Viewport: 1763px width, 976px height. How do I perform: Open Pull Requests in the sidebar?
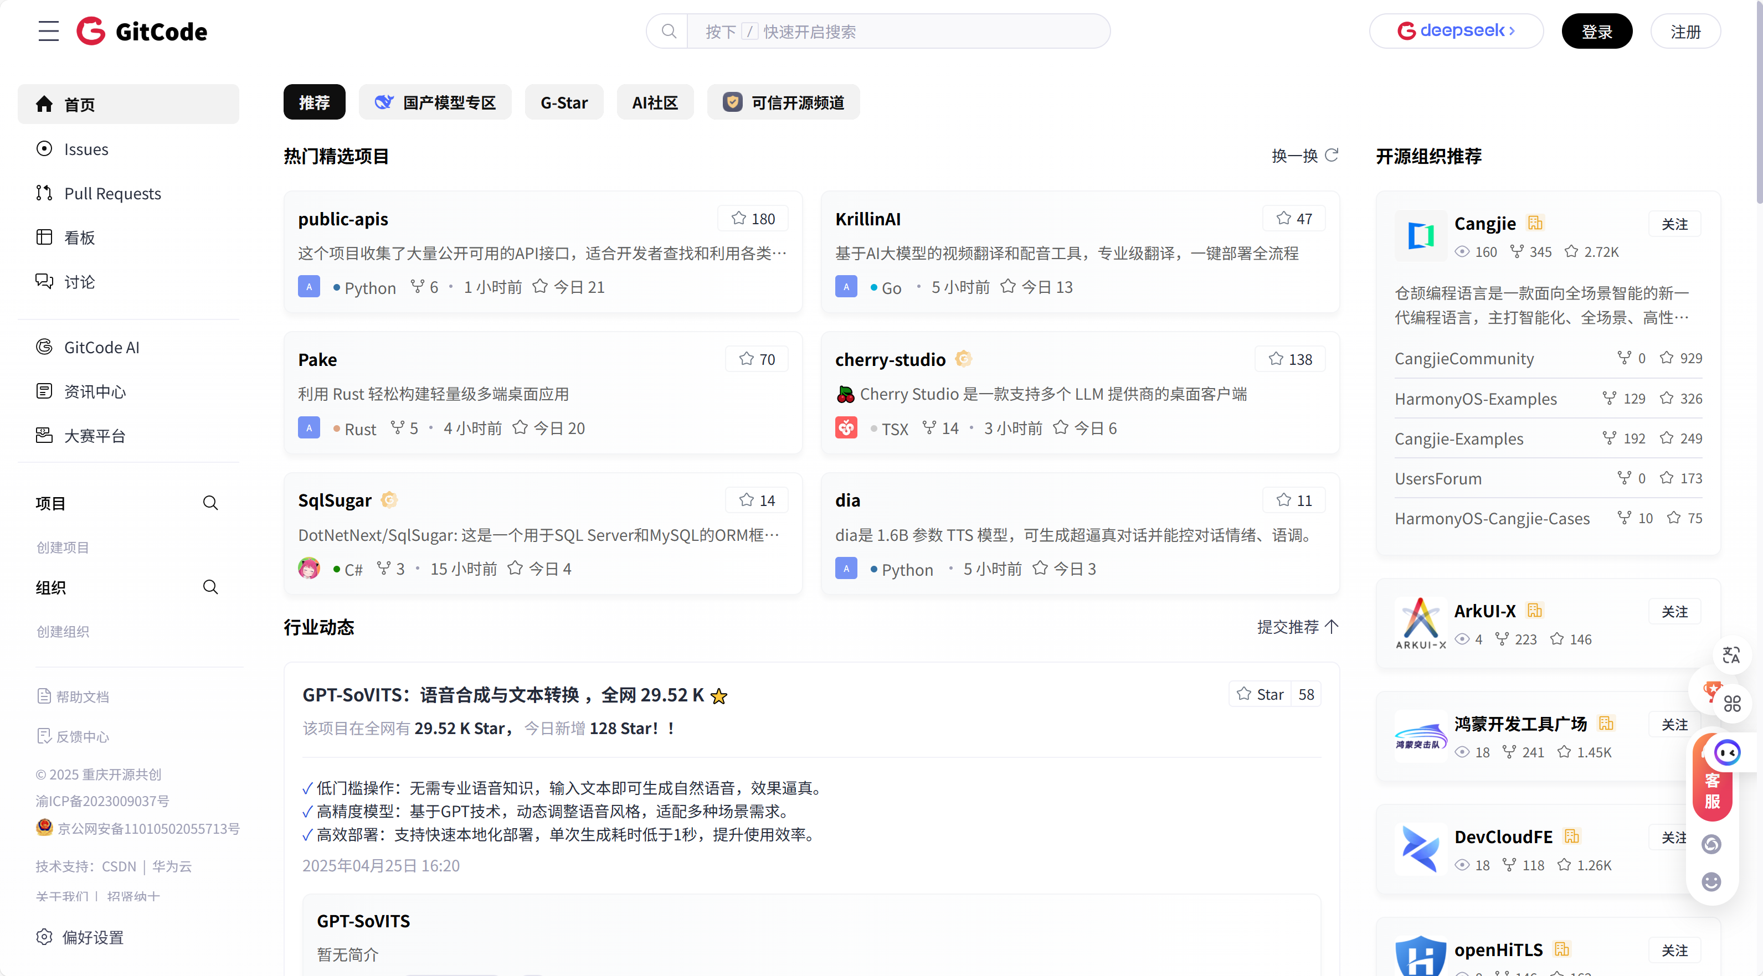(129, 194)
